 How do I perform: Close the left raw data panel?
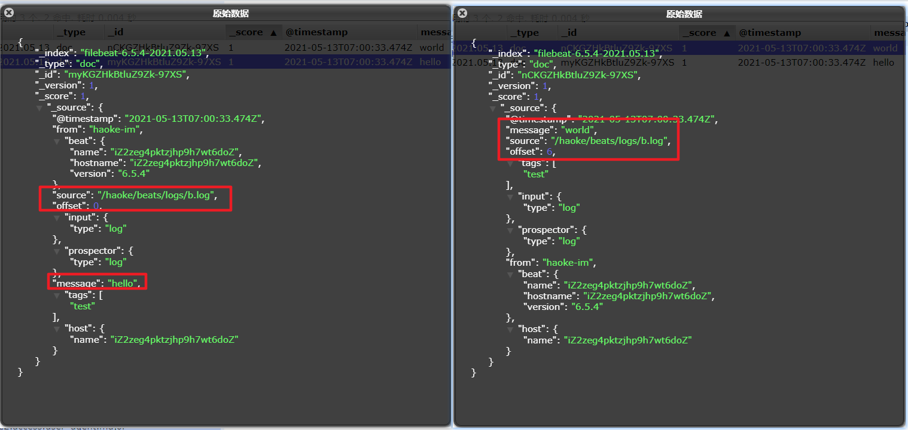pyautogui.click(x=9, y=12)
